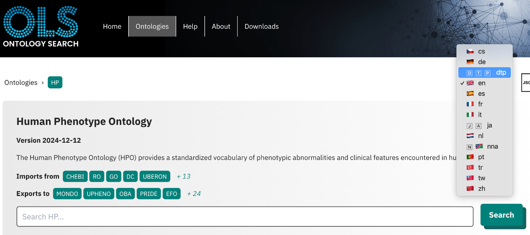Select Chinese flag zh language
This screenshot has width=530, height=235.
pyautogui.click(x=484, y=189)
